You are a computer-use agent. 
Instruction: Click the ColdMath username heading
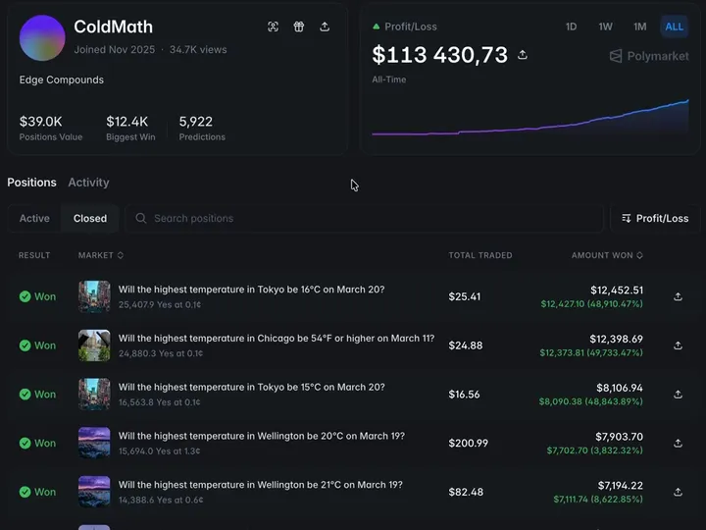click(x=114, y=26)
